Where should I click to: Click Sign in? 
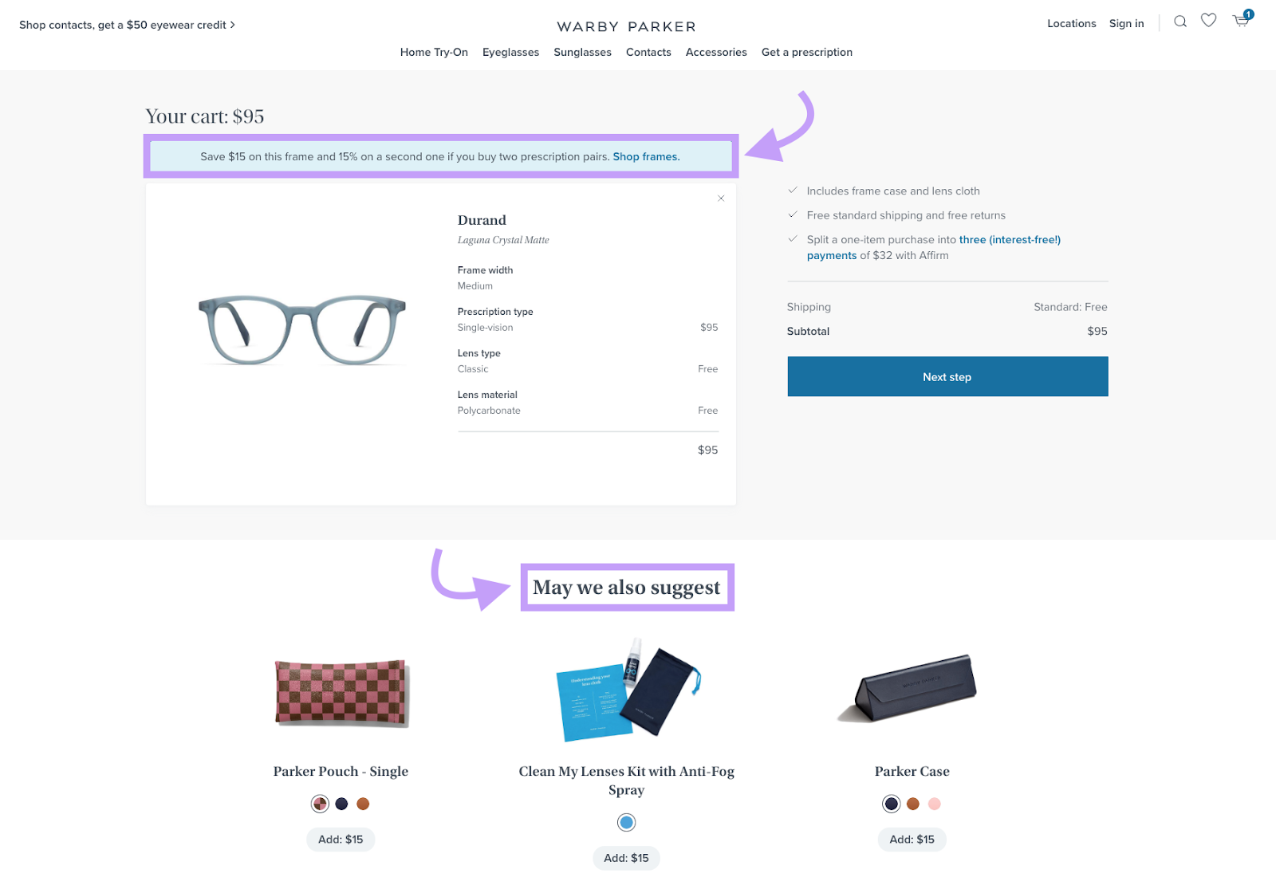[1126, 23]
